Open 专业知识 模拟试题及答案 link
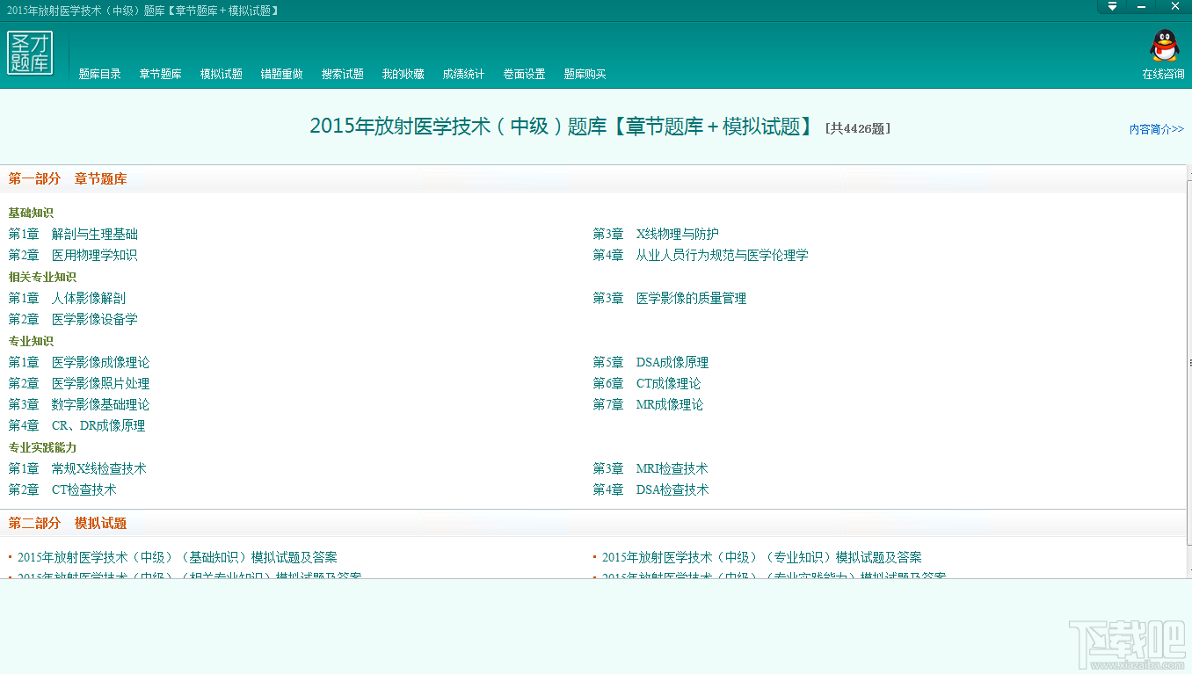This screenshot has width=1192, height=674. point(761,557)
